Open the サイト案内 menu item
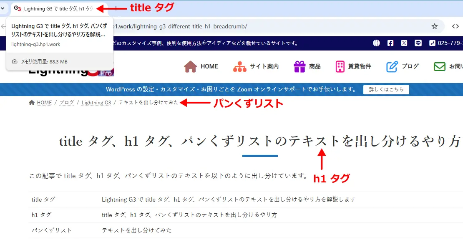Viewport: 463px width, 240px height. (x=264, y=66)
